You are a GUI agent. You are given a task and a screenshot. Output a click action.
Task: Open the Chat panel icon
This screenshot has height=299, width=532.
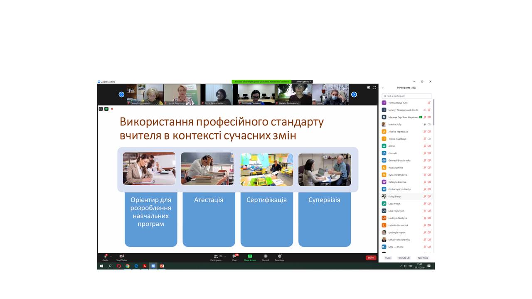[x=234, y=256]
